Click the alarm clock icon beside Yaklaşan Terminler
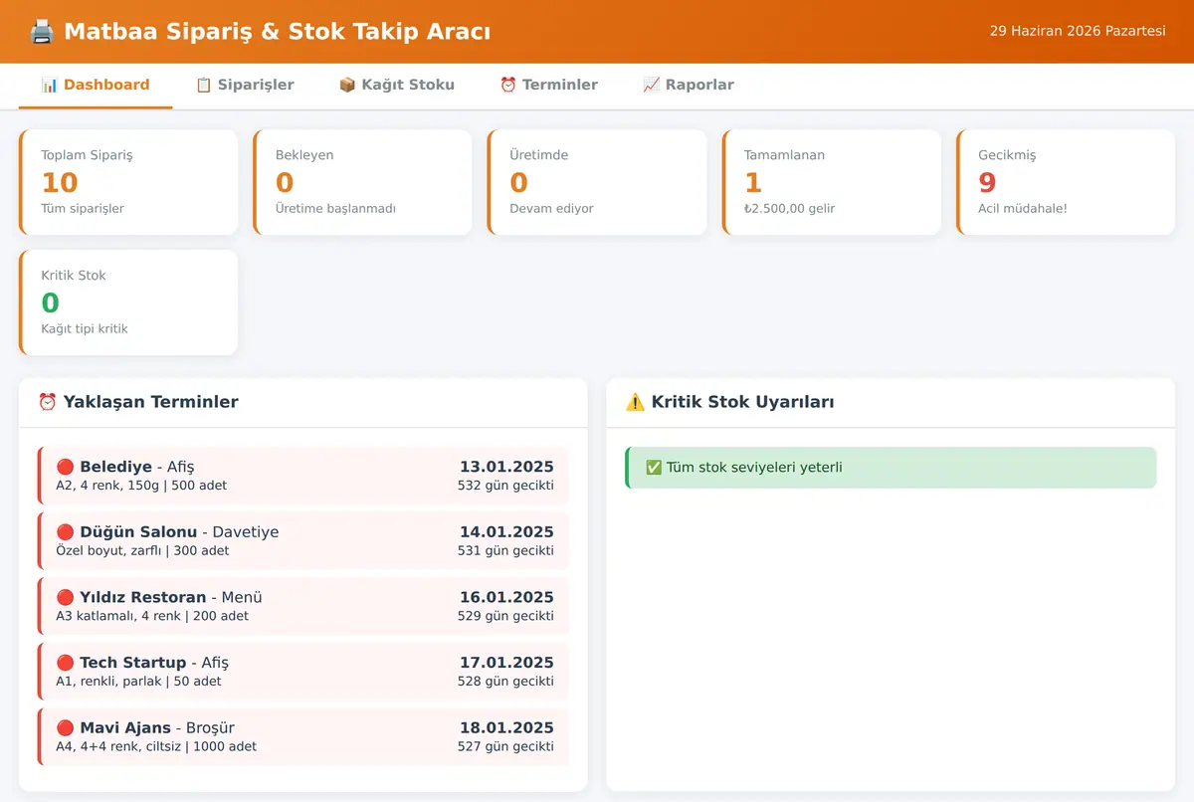Screen dimensions: 1194x802 coord(47,402)
